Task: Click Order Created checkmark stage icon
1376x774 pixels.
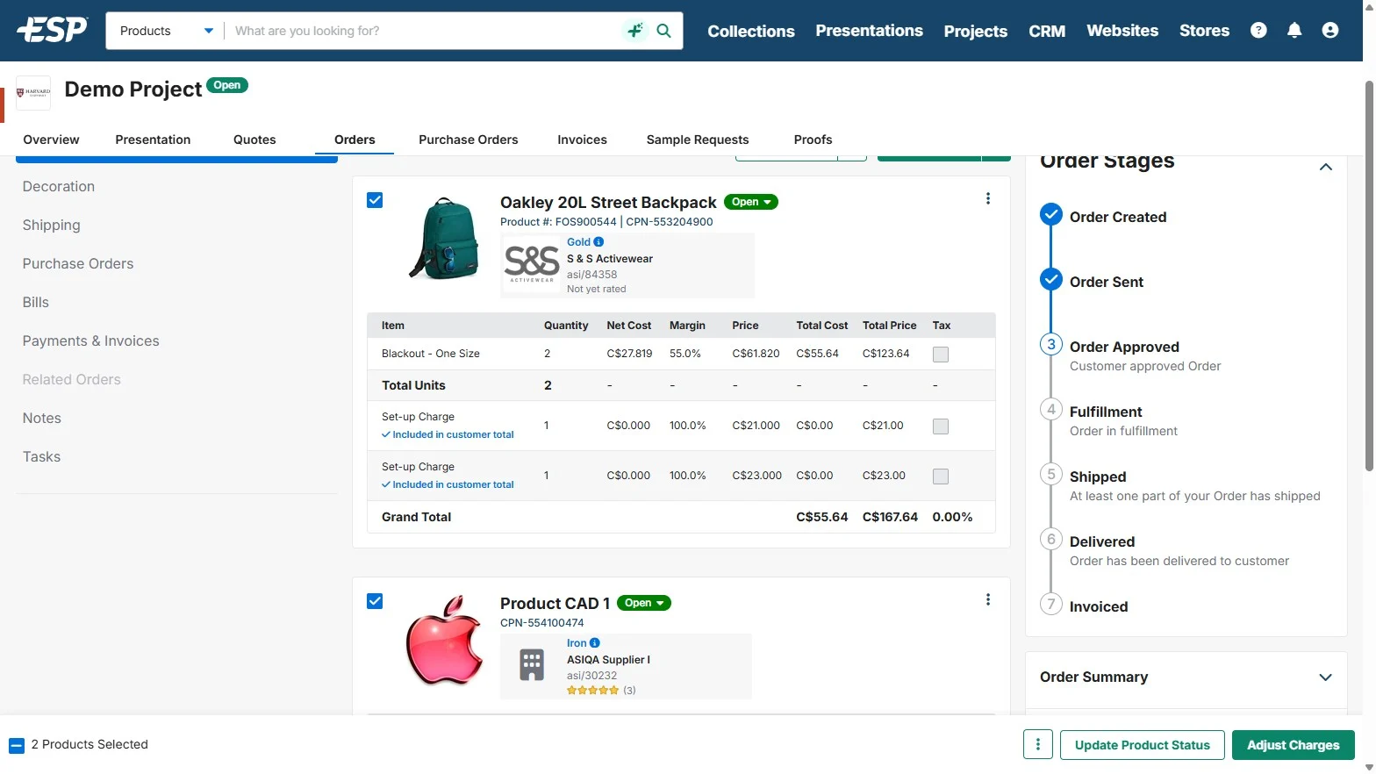Action: [1051, 215]
